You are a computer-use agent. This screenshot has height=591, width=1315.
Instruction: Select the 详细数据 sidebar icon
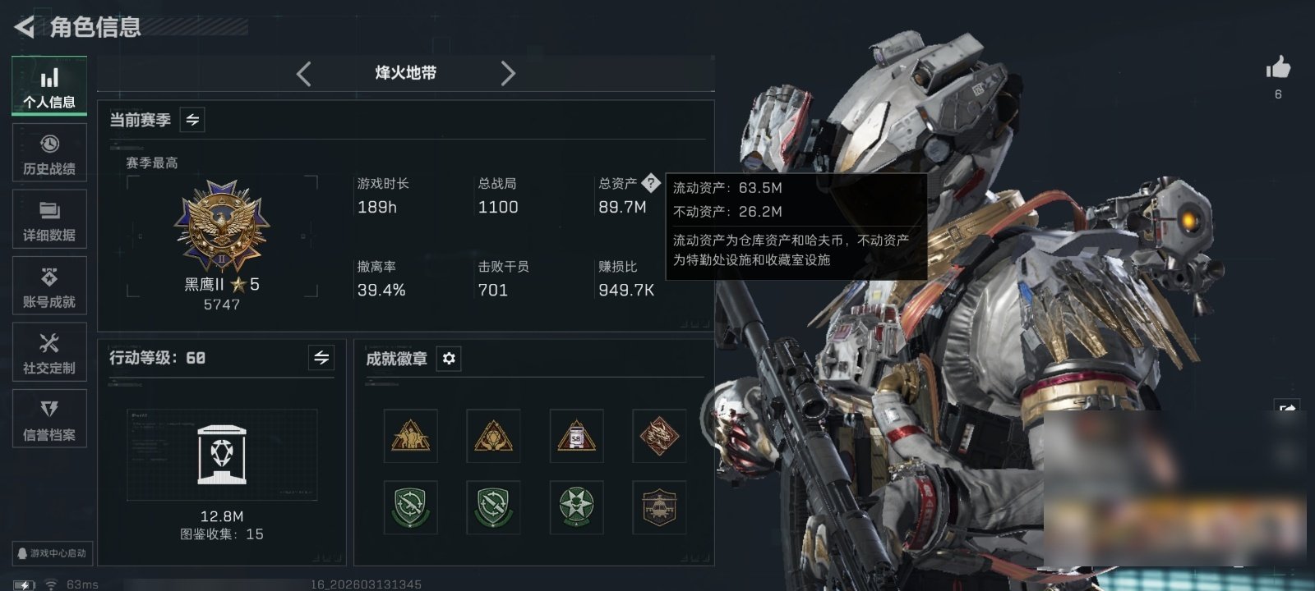[49, 219]
